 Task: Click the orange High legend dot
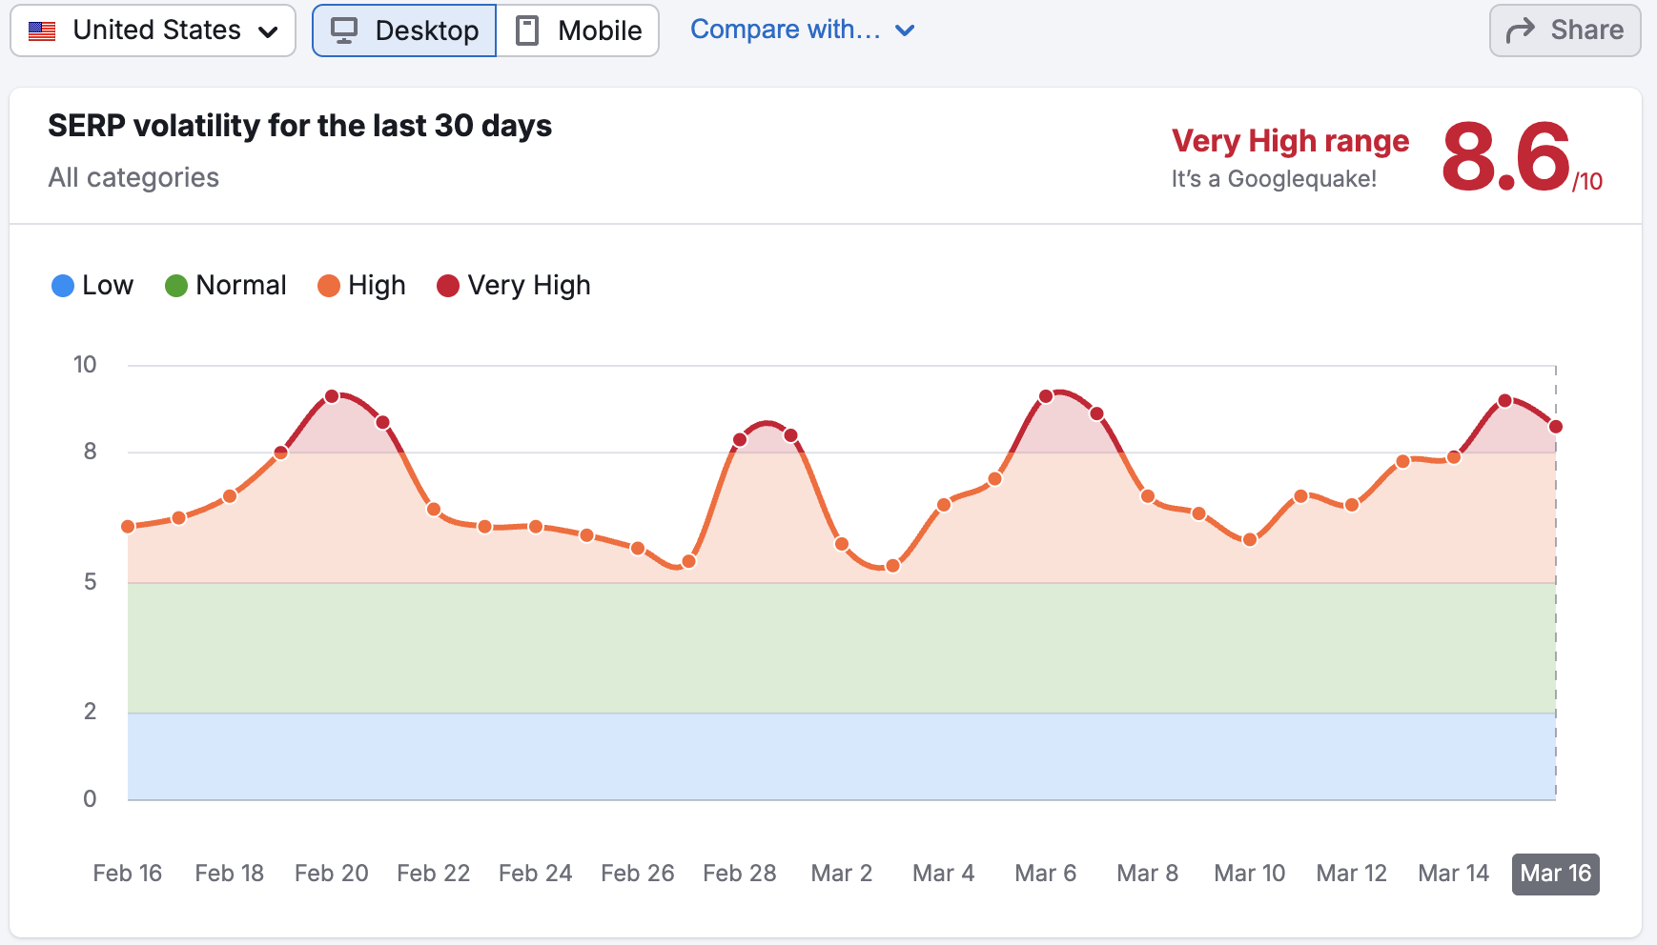coord(327,285)
